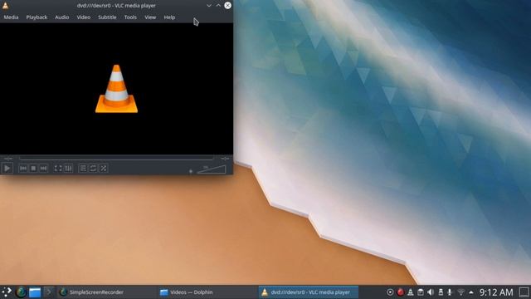Minimize the VLC media player window
This screenshot has height=299, width=531.
click(209, 6)
